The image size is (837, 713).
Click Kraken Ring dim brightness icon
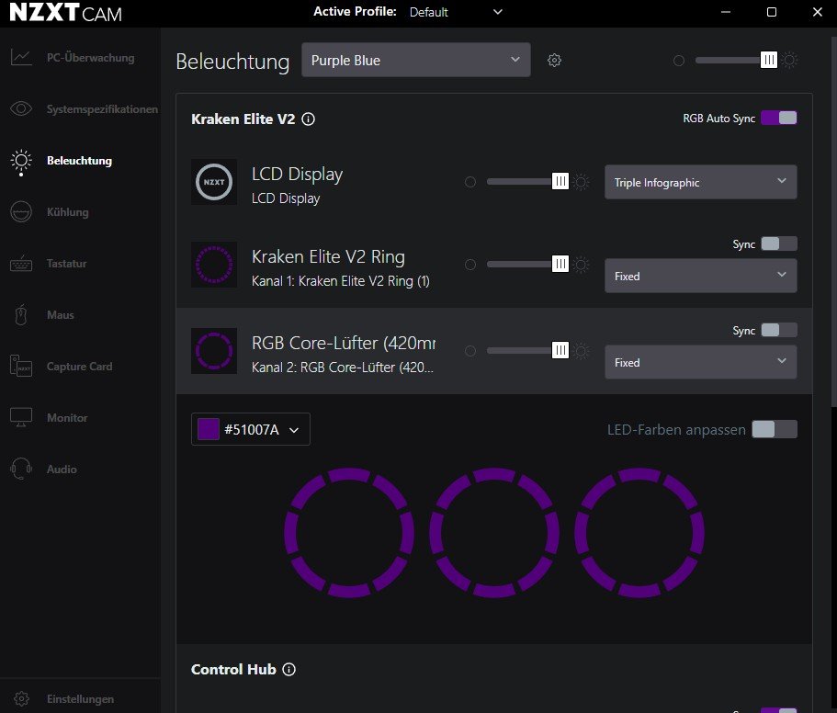470,265
